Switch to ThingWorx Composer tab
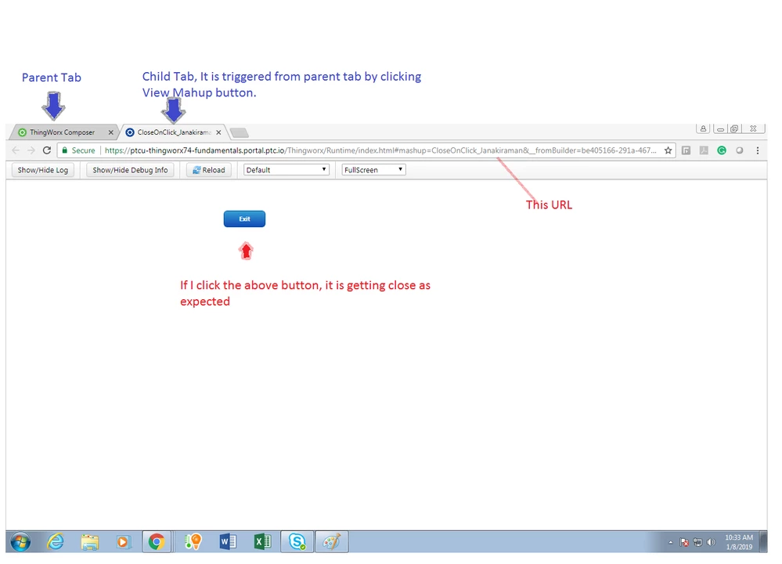 click(x=63, y=132)
